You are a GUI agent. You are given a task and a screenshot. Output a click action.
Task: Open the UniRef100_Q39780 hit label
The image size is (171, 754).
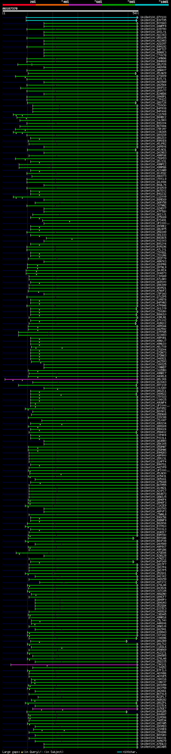pos(153,29)
